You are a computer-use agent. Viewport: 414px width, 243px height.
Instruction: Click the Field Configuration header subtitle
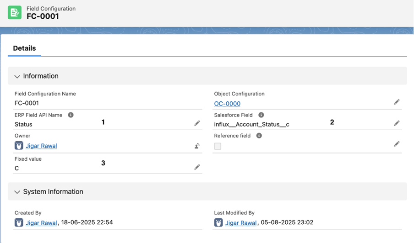(x=51, y=8)
